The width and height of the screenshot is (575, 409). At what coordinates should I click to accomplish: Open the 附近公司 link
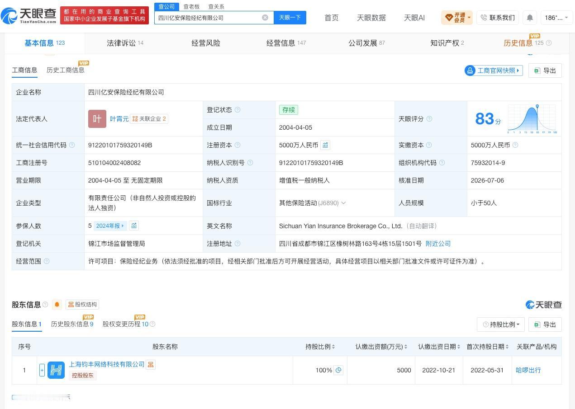point(438,244)
